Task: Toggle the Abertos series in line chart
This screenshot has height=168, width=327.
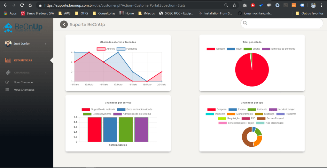Action: click(x=101, y=49)
